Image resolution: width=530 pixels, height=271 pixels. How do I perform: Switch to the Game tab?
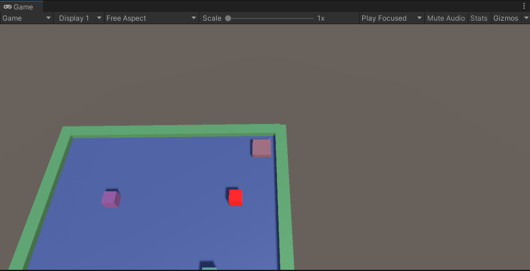click(x=22, y=6)
